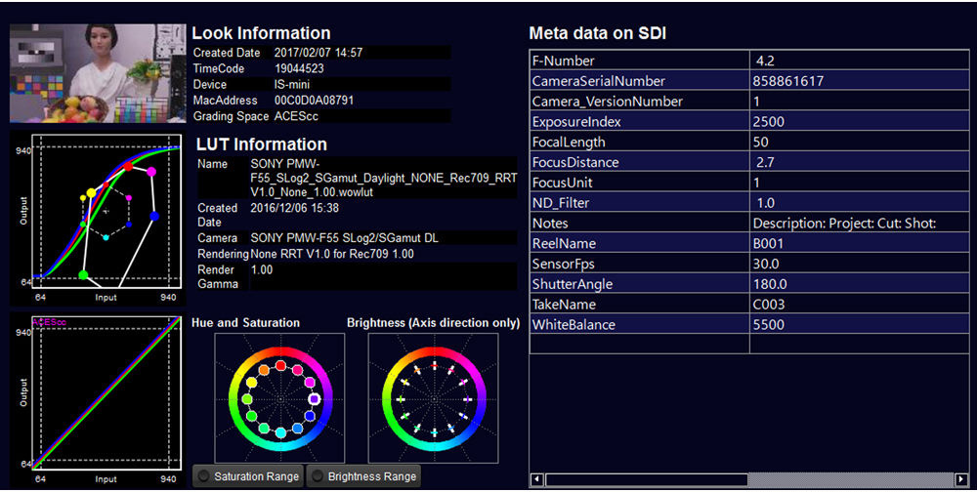Viewport: 977px width, 492px height.
Task: Click the LUT name SONY PMW-F55 wowlut text
Action: (x=384, y=178)
